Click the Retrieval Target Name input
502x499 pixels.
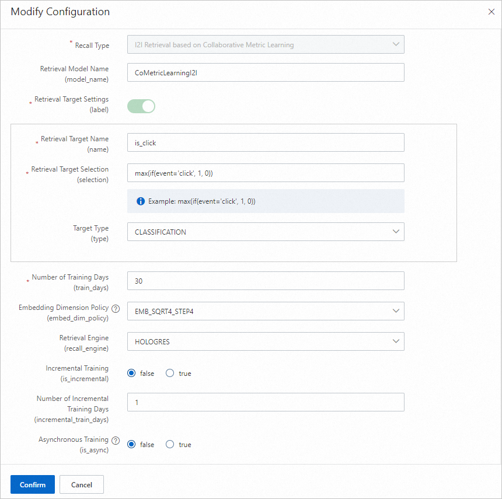click(266, 143)
